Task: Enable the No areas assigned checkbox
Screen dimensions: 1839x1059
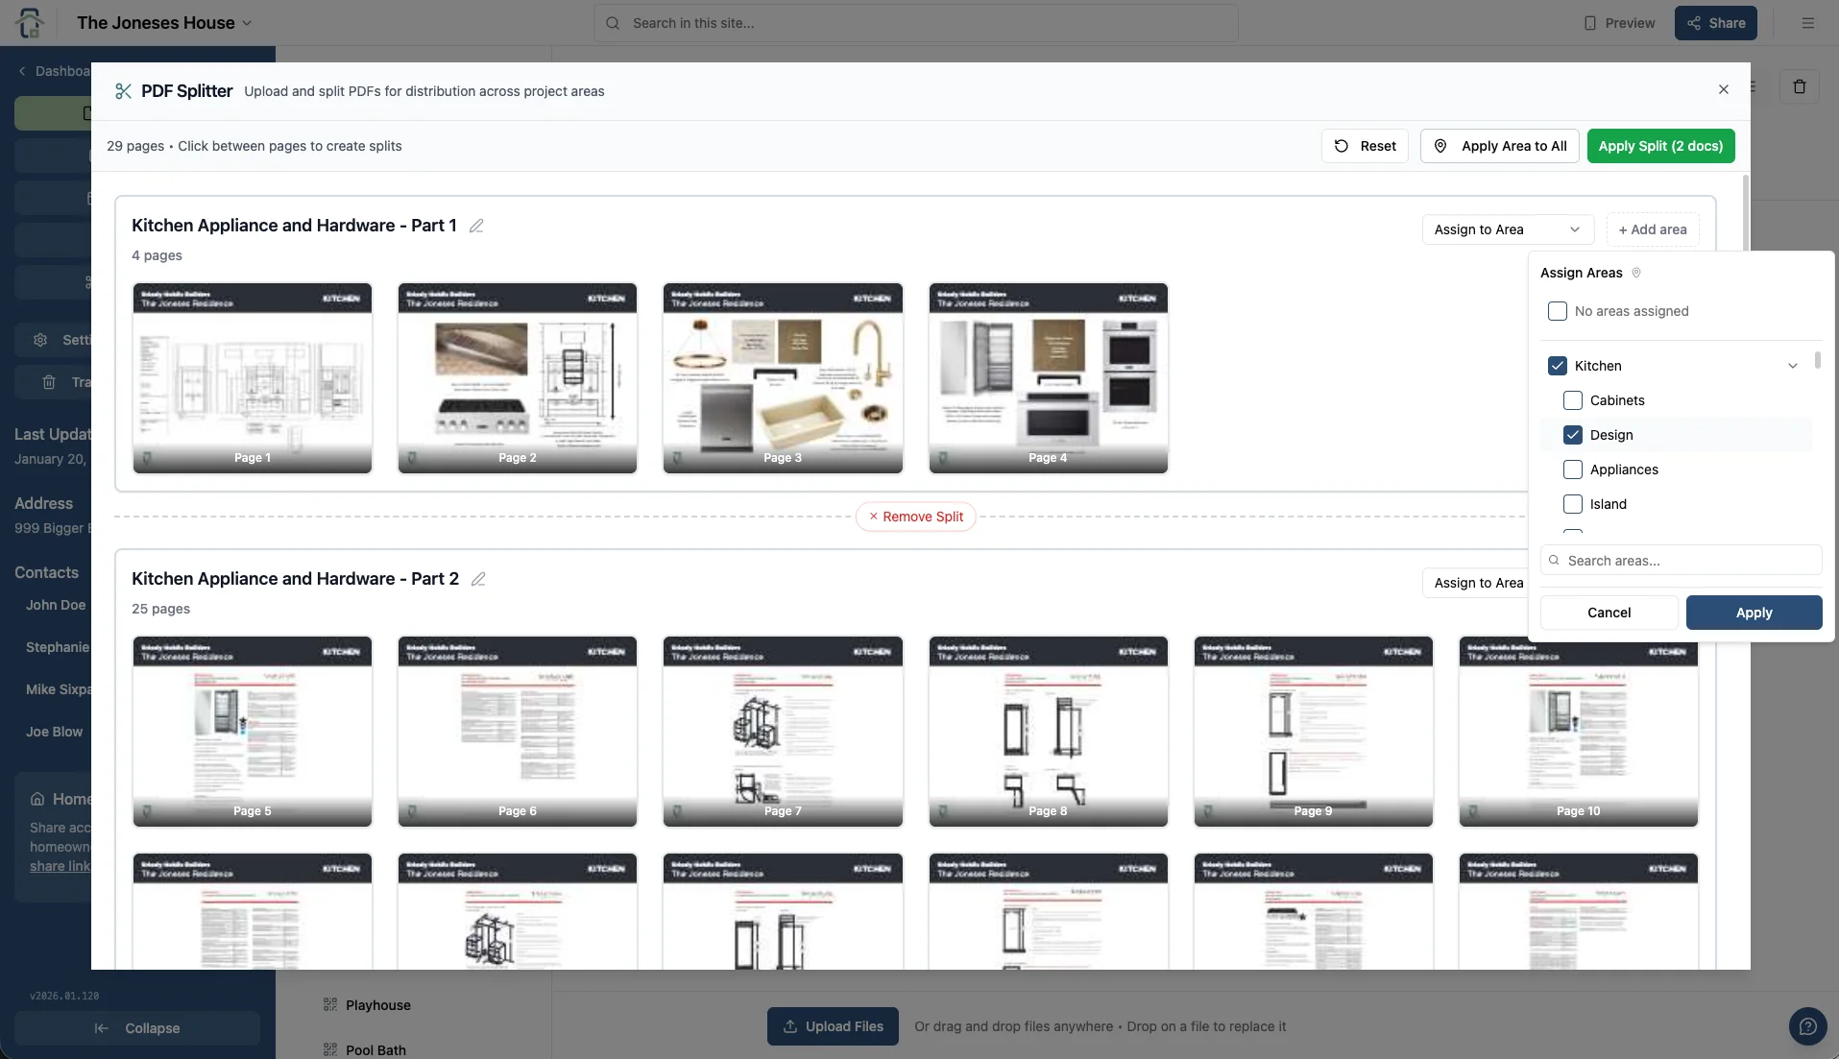Action: click(x=1557, y=311)
